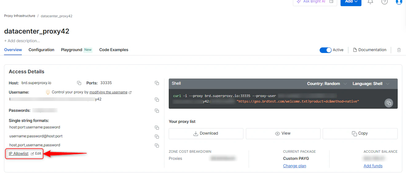Go to Proxy Infrastructure breadcrumb
This screenshot has width=406, height=178.
[20, 16]
